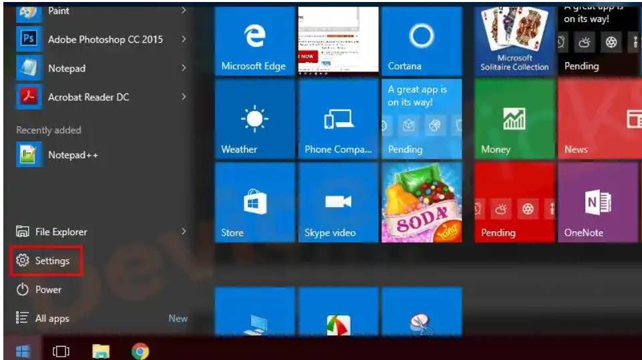Open the Weather tile
The height and width of the screenshot is (360, 642).
coord(255,119)
